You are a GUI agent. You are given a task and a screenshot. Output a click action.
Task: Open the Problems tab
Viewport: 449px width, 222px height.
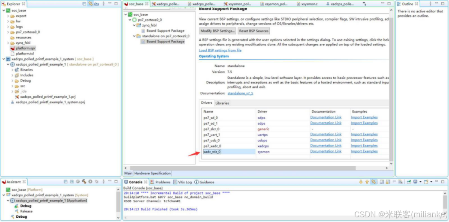click(x=160, y=182)
